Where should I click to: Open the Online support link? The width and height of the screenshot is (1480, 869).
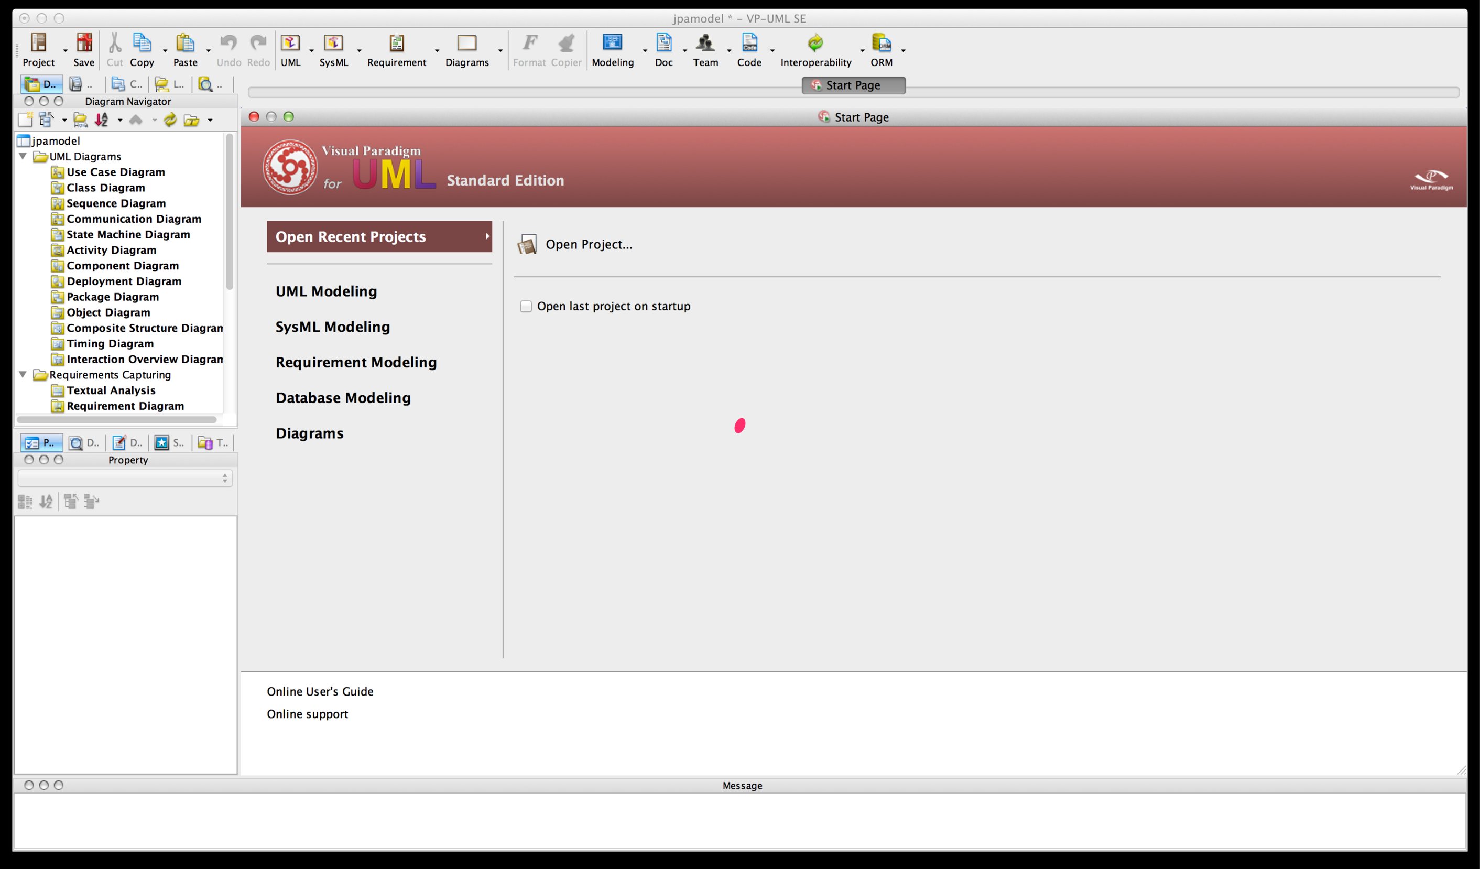pos(307,714)
